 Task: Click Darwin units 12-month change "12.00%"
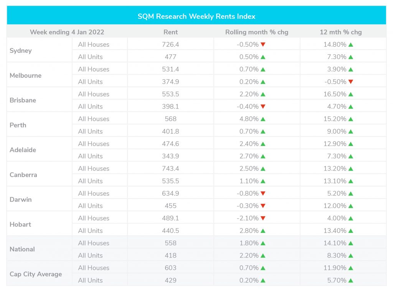tap(335, 206)
